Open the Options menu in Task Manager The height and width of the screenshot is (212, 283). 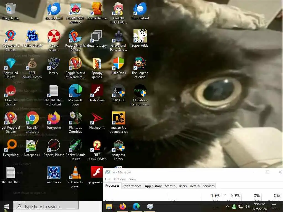(x=120, y=179)
